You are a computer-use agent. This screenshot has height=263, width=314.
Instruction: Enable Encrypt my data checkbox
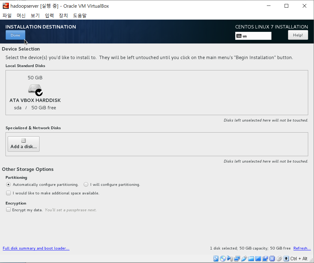tap(8, 210)
